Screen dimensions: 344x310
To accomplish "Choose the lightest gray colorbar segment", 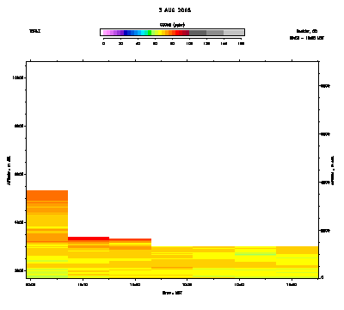I will [x=233, y=33].
